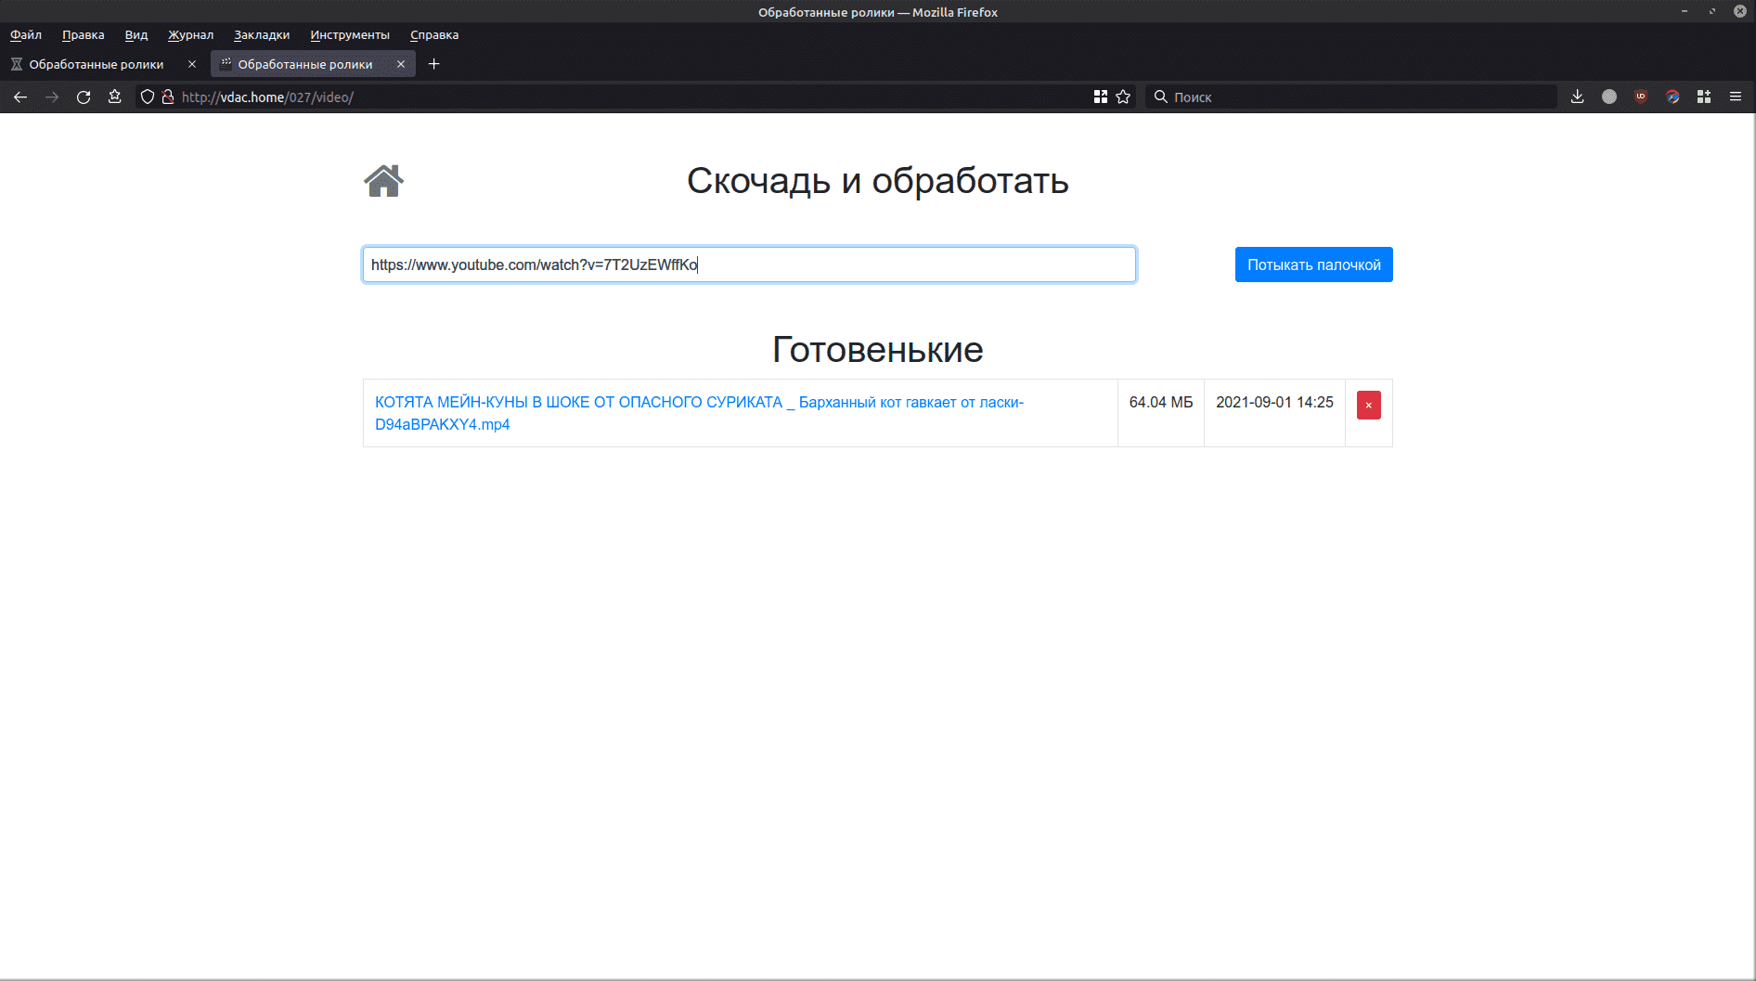Click the uBlock Origin extension icon
The image size is (1756, 981).
pyautogui.click(x=1641, y=97)
